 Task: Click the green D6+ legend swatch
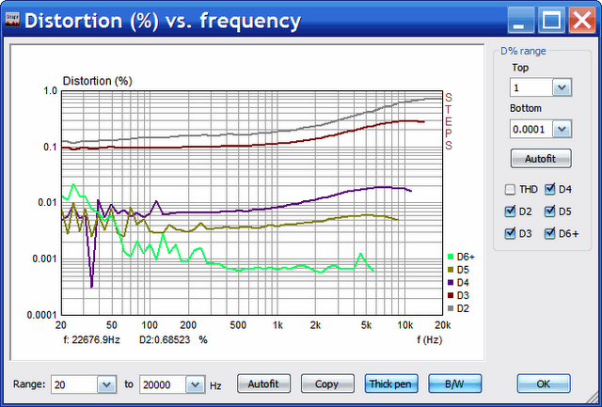click(x=450, y=256)
